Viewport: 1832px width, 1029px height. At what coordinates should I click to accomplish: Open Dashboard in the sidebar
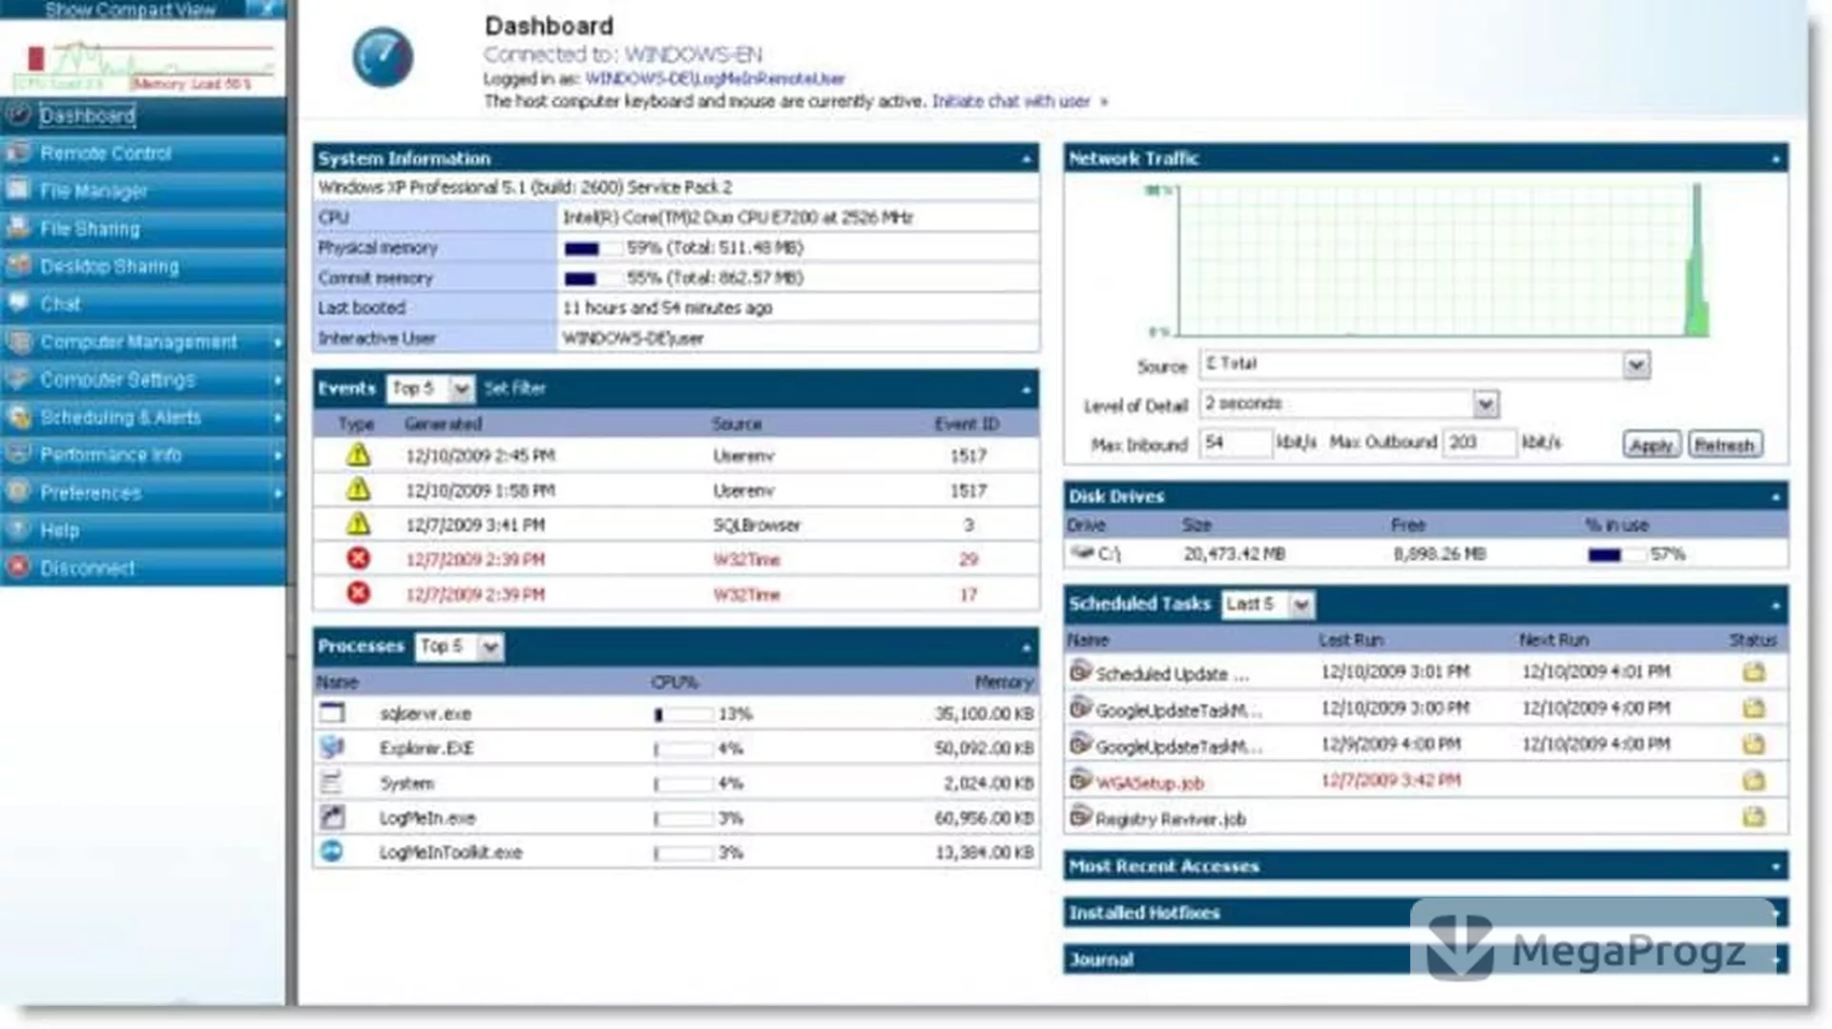coord(143,115)
